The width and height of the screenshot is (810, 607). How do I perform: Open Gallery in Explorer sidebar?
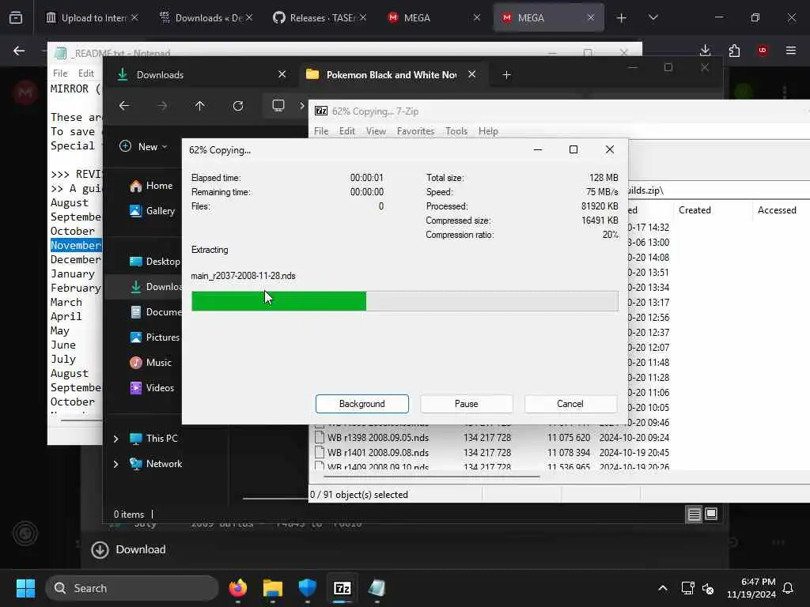coord(153,210)
